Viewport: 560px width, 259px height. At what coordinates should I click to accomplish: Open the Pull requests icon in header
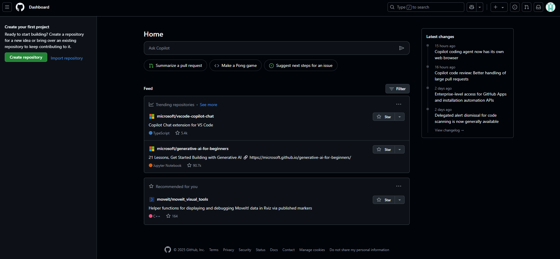(x=527, y=7)
